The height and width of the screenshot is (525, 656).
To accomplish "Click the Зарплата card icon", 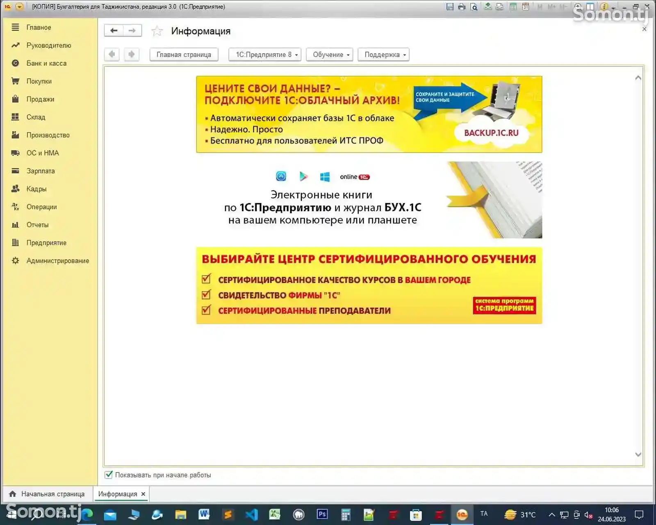I will coord(16,171).
